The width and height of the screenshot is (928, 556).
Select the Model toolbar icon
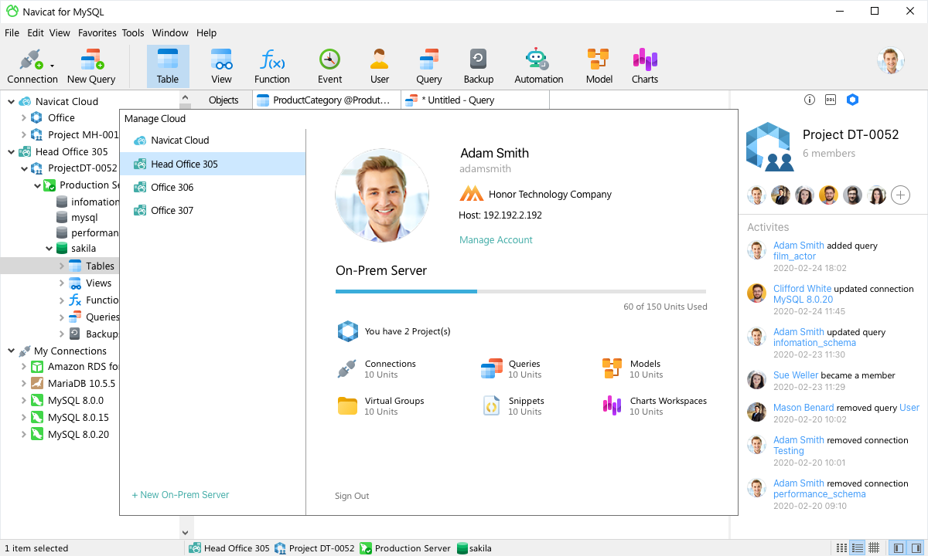[x=599, y=66]
